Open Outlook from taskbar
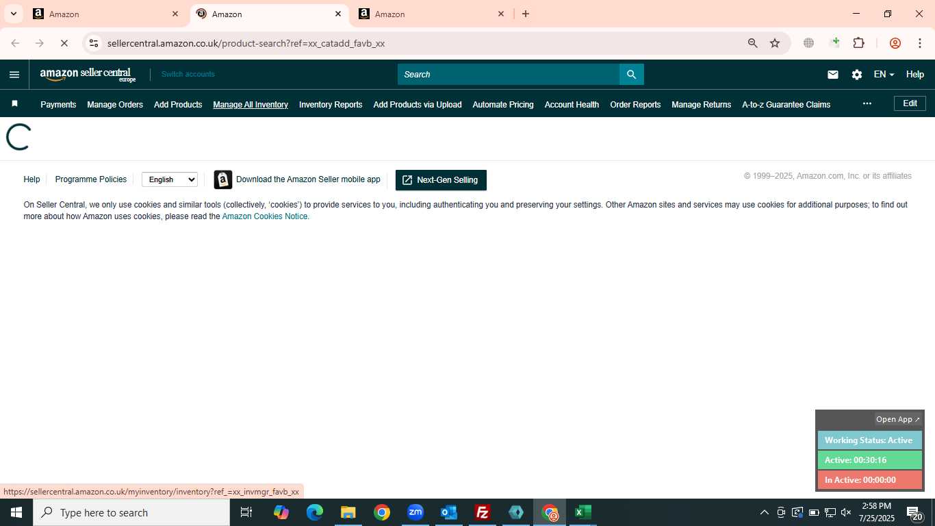The height and width of the screenshot is (526, 935). pos(449,512)
